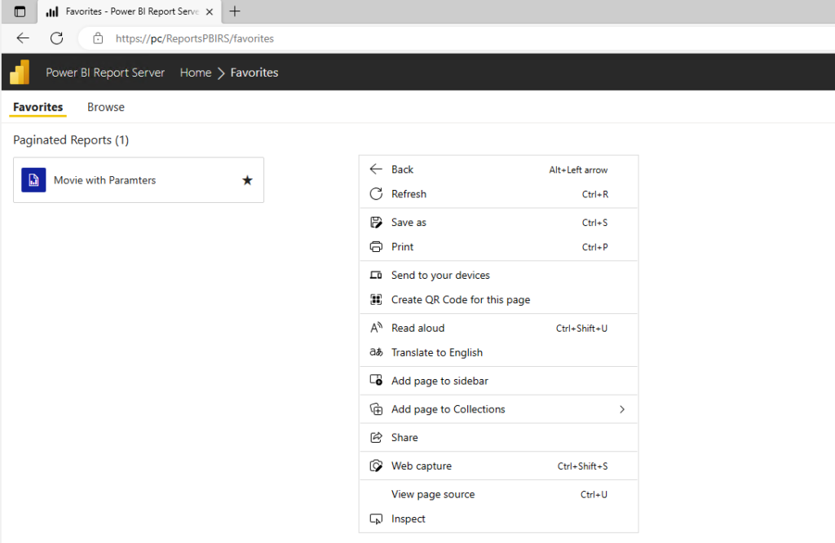Select Save as in the context menu
Viewport: 835px width, 543px height.
coord(498,222)
